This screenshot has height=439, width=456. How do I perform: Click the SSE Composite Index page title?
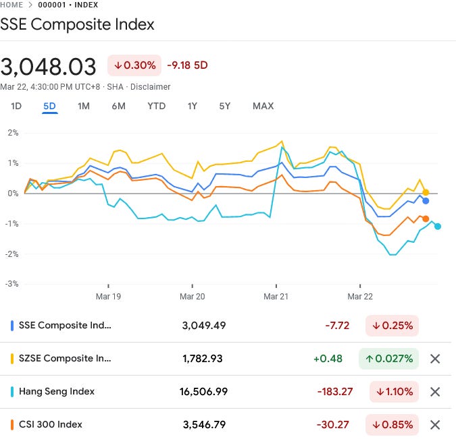[x=77, y=24]
